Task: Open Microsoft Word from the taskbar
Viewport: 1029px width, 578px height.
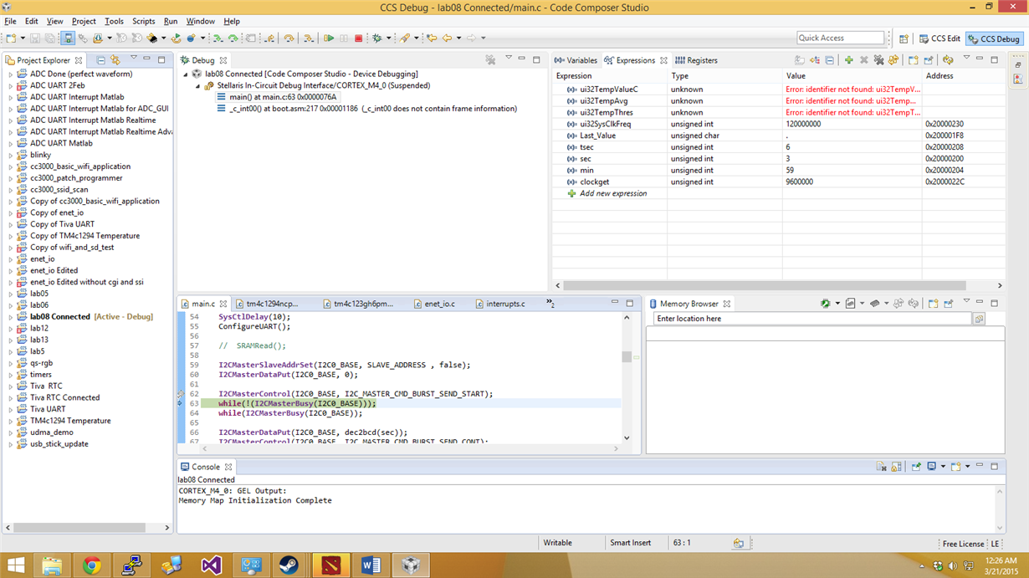Action: coord(371,565)
